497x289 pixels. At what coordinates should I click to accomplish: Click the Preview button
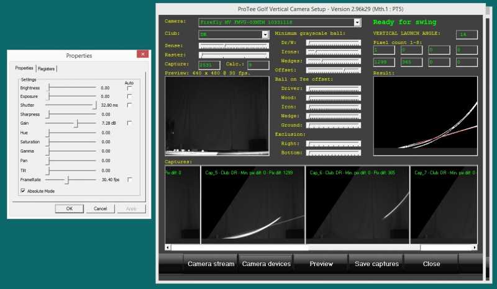click(321, 264)
